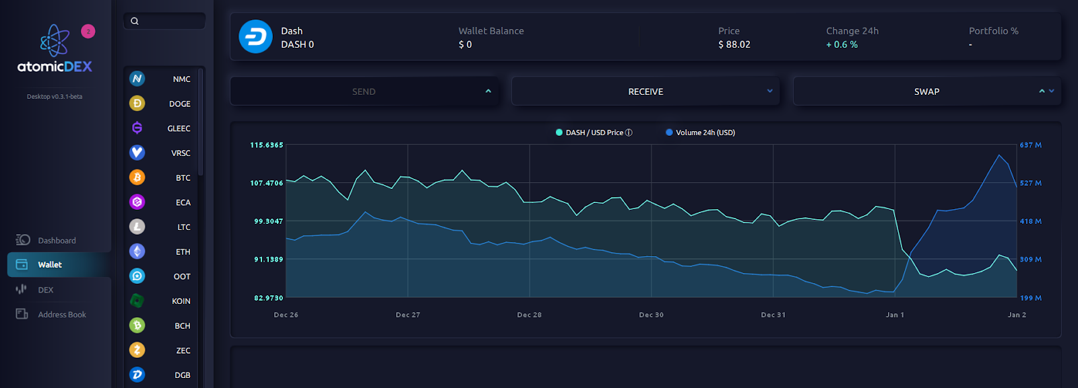Click the up arrow on SEND button

coord(488,91)
